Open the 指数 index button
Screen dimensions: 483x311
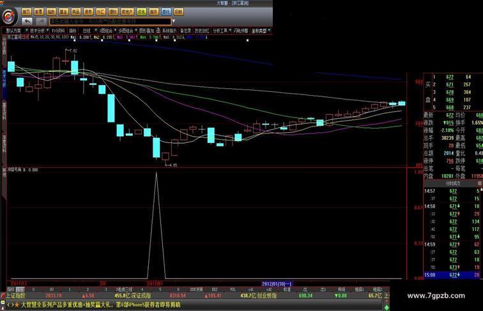click(51, 11)
